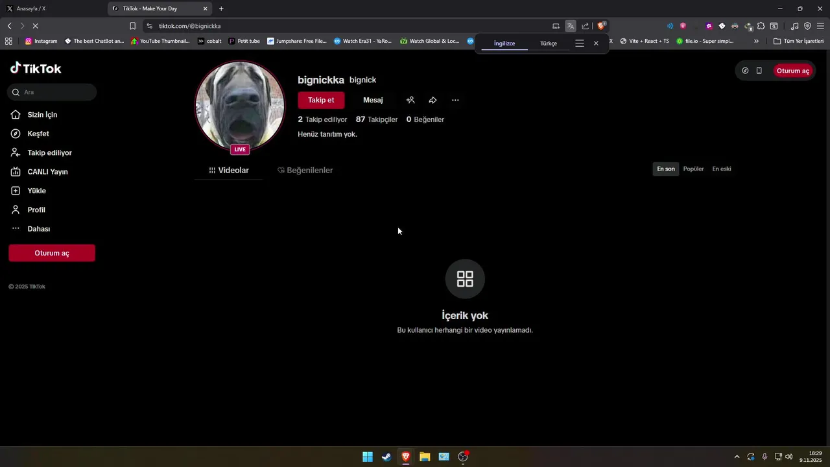The width and height of the screenshot is (830, 467).
Task: Open Petit tube bookmark
Action: point(244,41)
